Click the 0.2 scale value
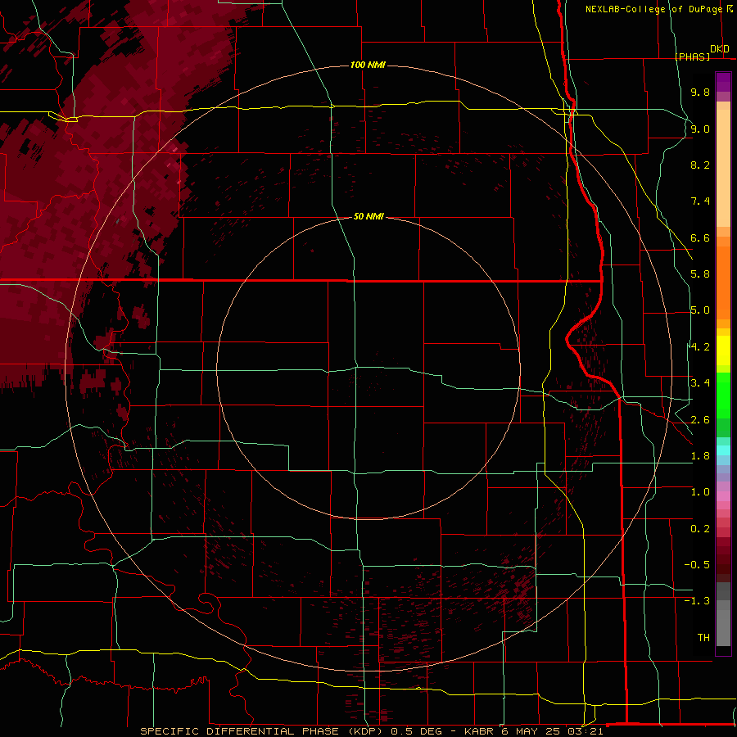 (700, 529)
